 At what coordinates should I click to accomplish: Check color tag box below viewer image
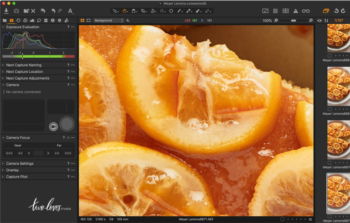[283, 219]
